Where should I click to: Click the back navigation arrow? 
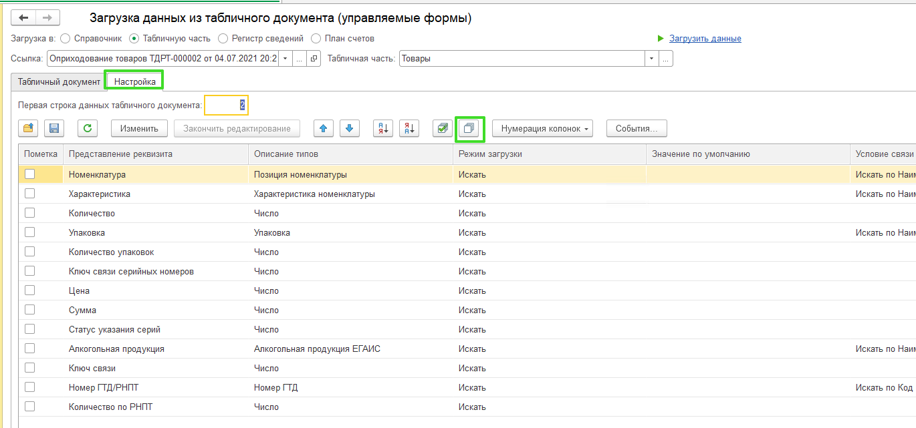click(23, 18)
